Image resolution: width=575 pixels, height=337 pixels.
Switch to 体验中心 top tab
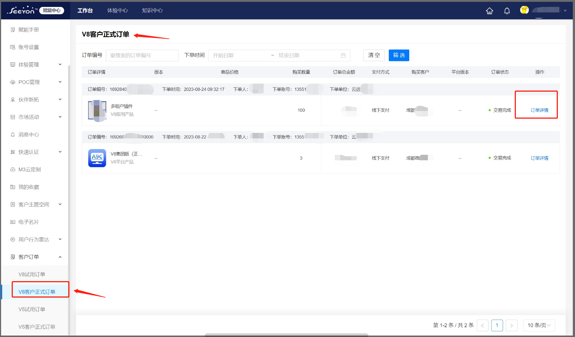tap(118, 11)
